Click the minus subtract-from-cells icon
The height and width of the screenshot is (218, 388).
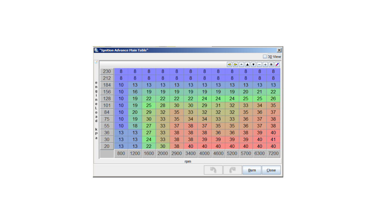point(259,64)
